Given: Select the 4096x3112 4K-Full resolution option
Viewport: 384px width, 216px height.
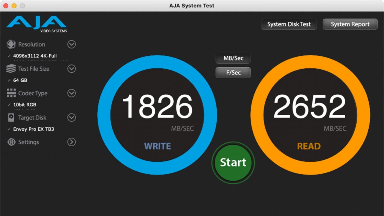Looking at the screenshot, I should click(35, 56).
